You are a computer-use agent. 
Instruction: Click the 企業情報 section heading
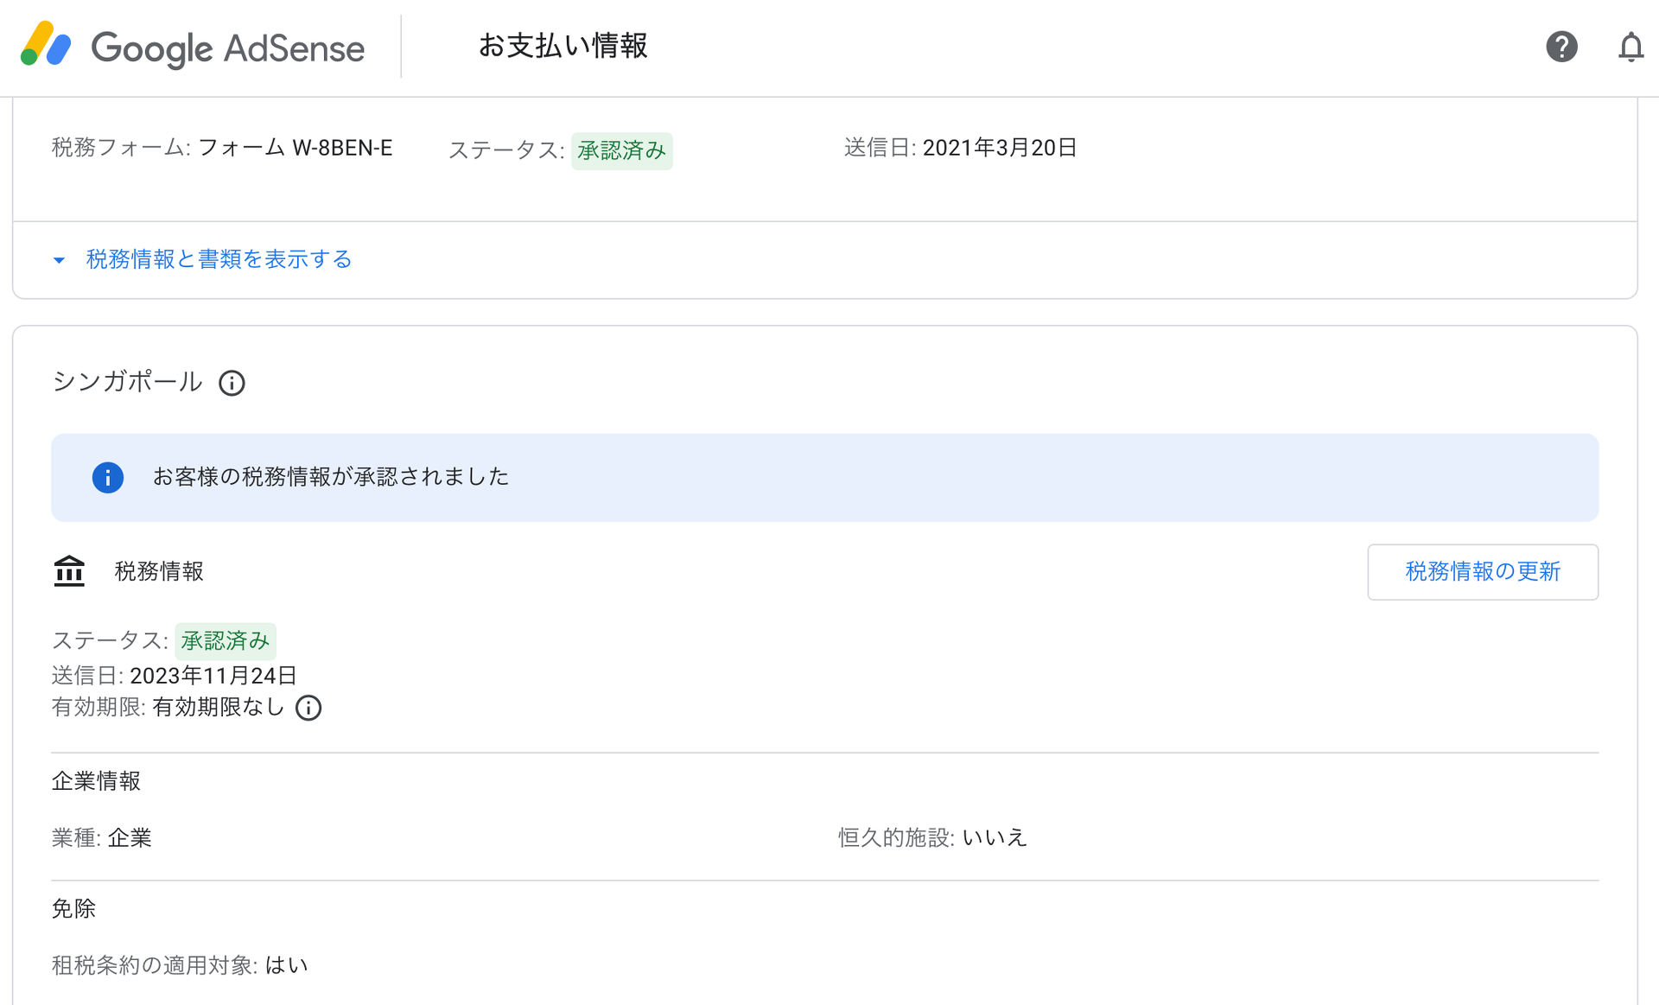point(96,781)
